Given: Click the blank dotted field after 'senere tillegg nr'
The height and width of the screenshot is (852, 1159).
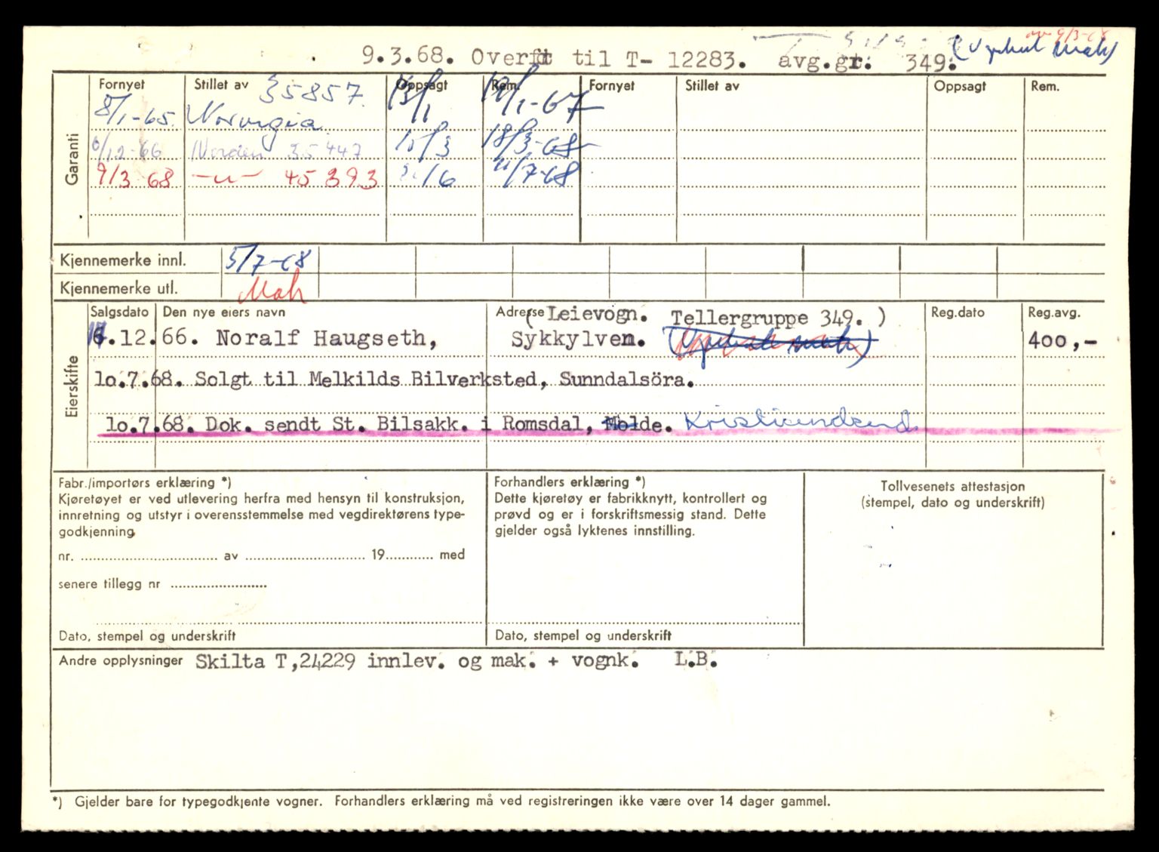Looking at the screenshot, I should 218,584.
